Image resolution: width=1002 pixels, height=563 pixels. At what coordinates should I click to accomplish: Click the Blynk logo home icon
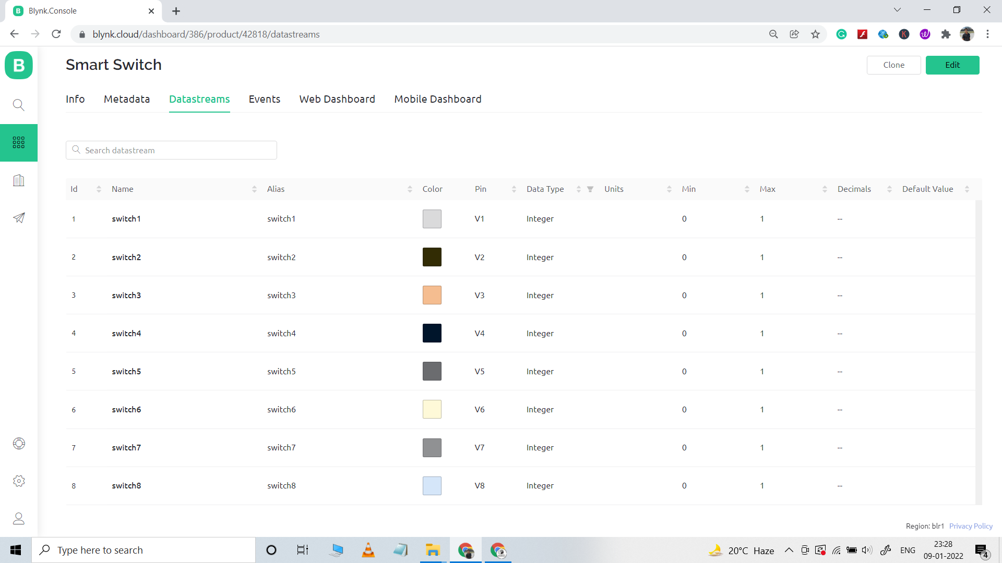(x=19, y=65)
